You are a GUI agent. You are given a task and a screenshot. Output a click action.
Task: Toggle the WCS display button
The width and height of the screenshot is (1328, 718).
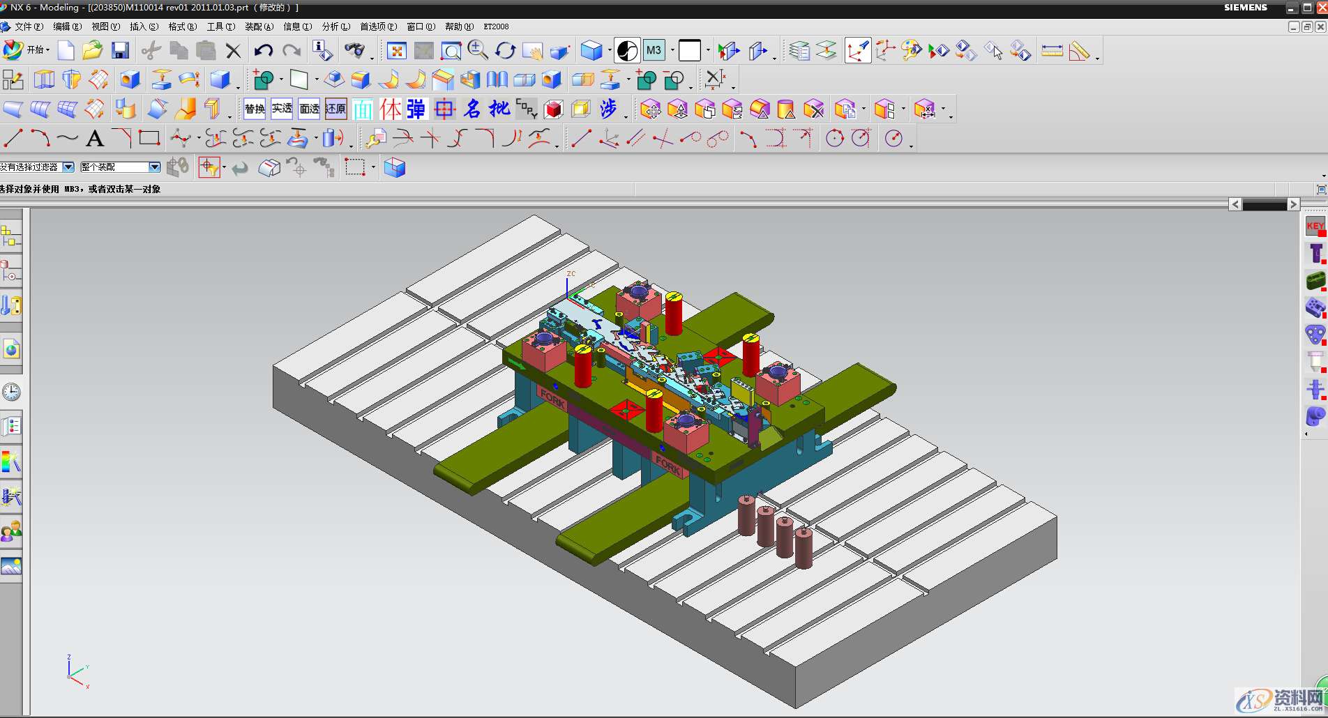(x=857, y=51)
